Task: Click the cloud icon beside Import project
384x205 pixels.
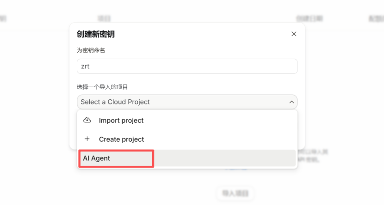Action: 87,120
